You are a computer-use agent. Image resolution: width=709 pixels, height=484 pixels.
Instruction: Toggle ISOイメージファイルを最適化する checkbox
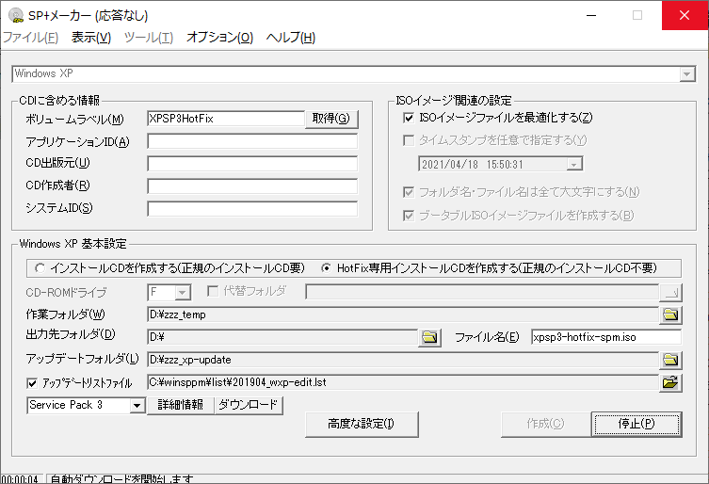[409, 118]
